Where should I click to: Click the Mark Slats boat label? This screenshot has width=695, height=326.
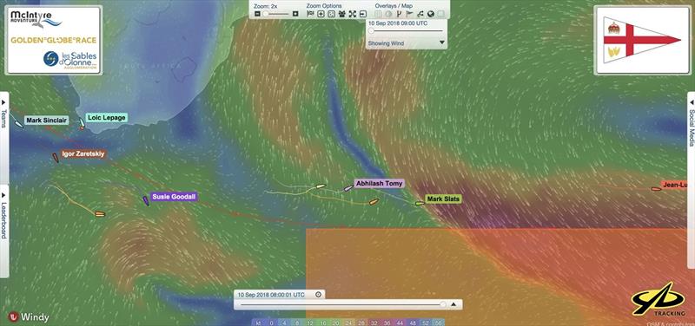[x=443, y=199]
